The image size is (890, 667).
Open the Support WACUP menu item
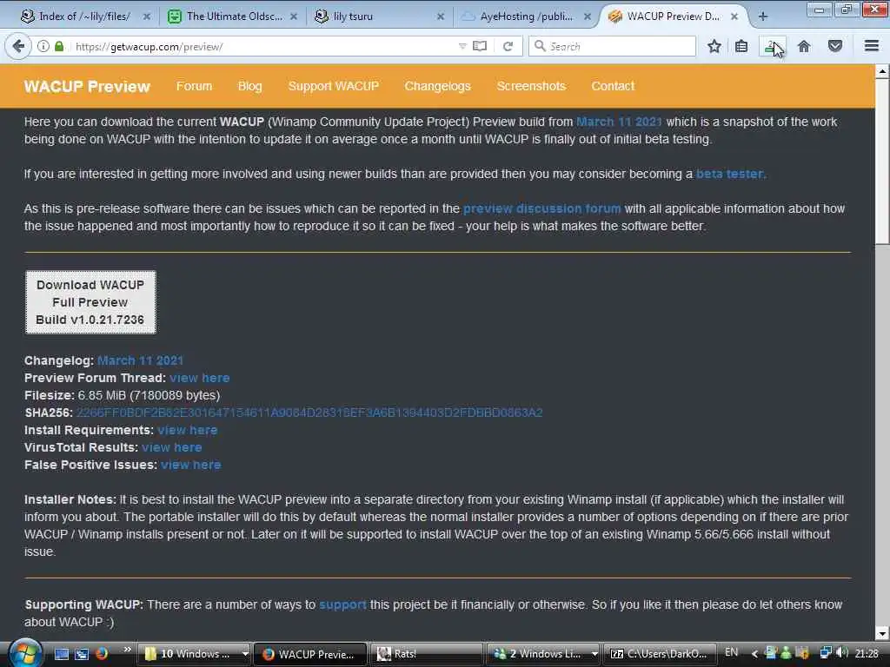pos(333,86)
